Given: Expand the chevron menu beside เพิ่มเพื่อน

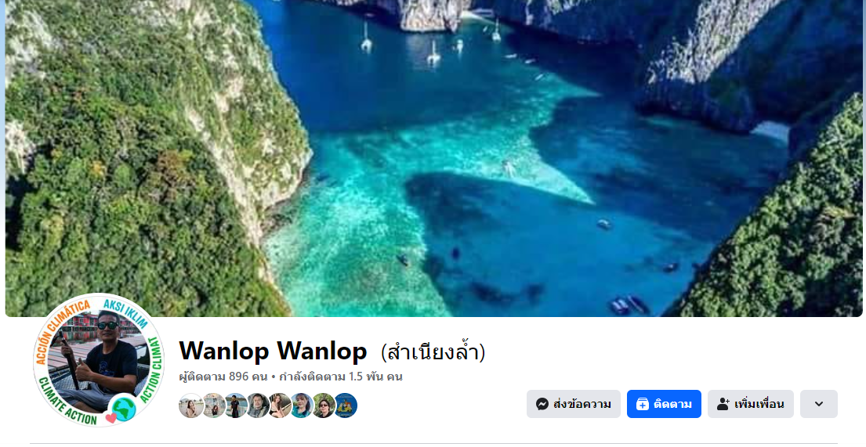Looking at the screenshot, I should (819, 404).
